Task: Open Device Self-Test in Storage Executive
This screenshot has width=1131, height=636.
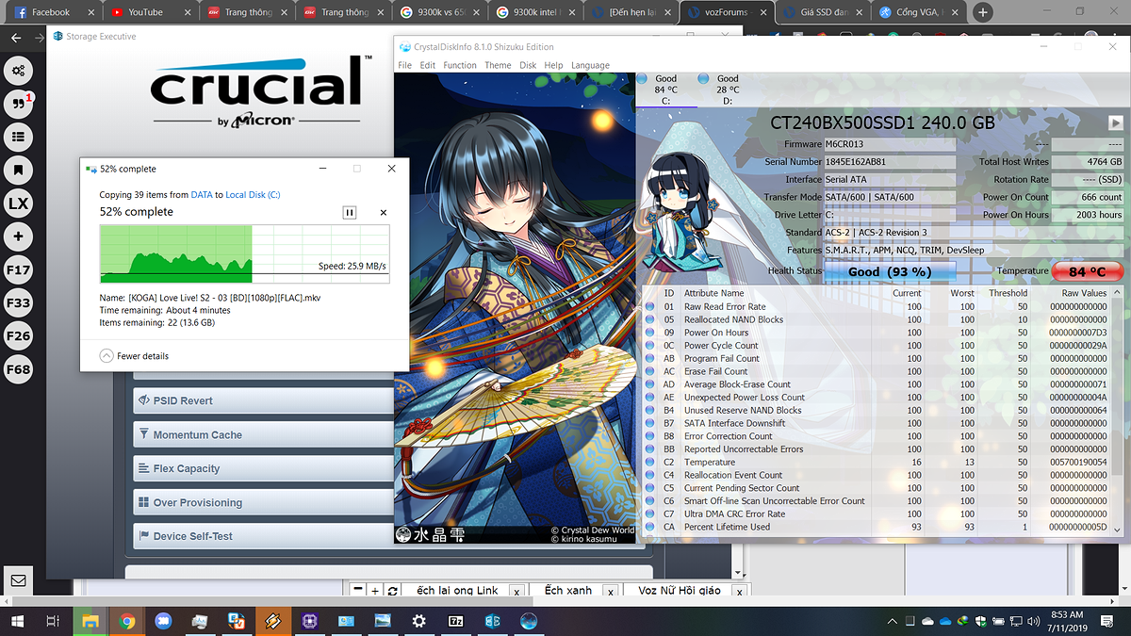Action: point(263,536)
